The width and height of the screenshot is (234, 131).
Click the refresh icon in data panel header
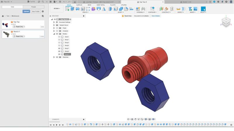coord(39,2)
